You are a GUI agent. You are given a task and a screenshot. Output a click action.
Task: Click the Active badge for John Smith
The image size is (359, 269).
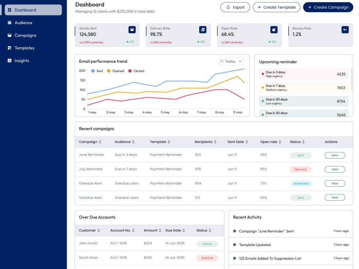coord(207,244)
